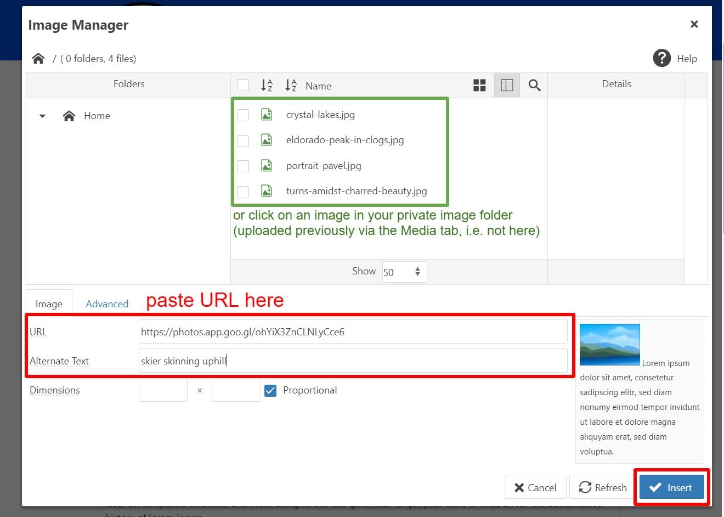Click the URL field label
The width and height of the screenshot is (724, 517).
pyautogui.click(x=38, y=332)
